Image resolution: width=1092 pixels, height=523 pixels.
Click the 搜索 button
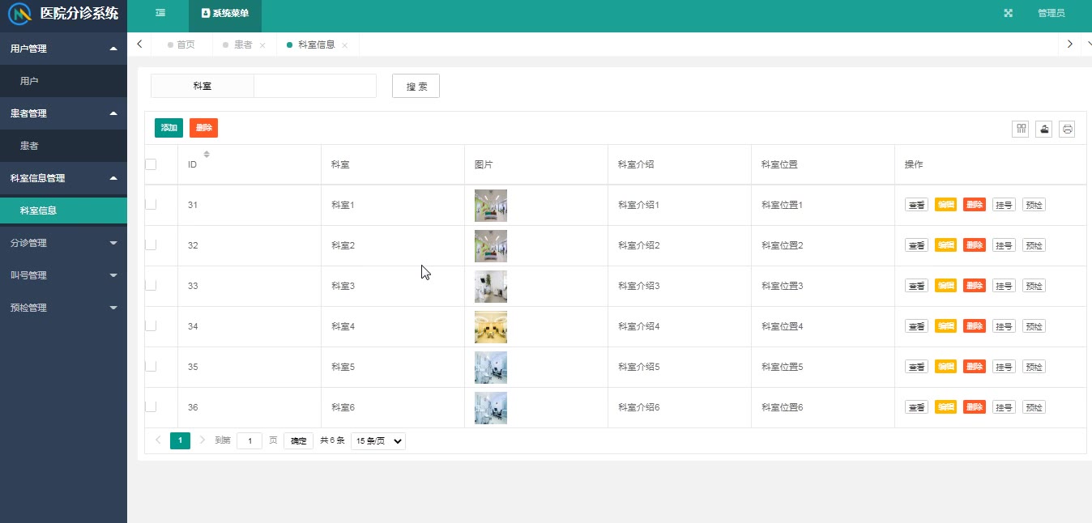click(416, 86)
